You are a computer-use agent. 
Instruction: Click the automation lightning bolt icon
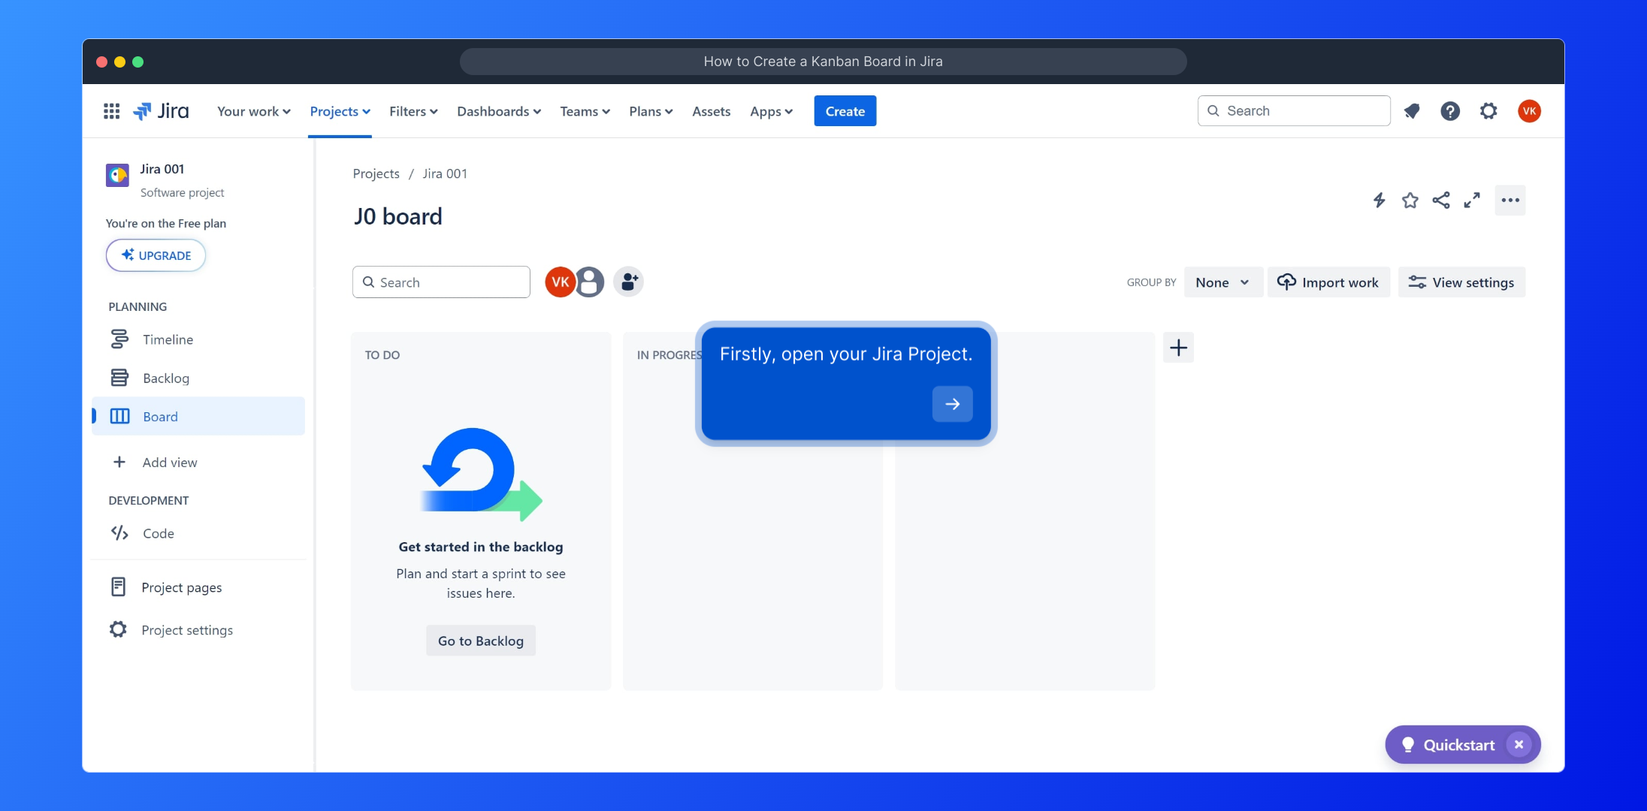point(1379,200)
